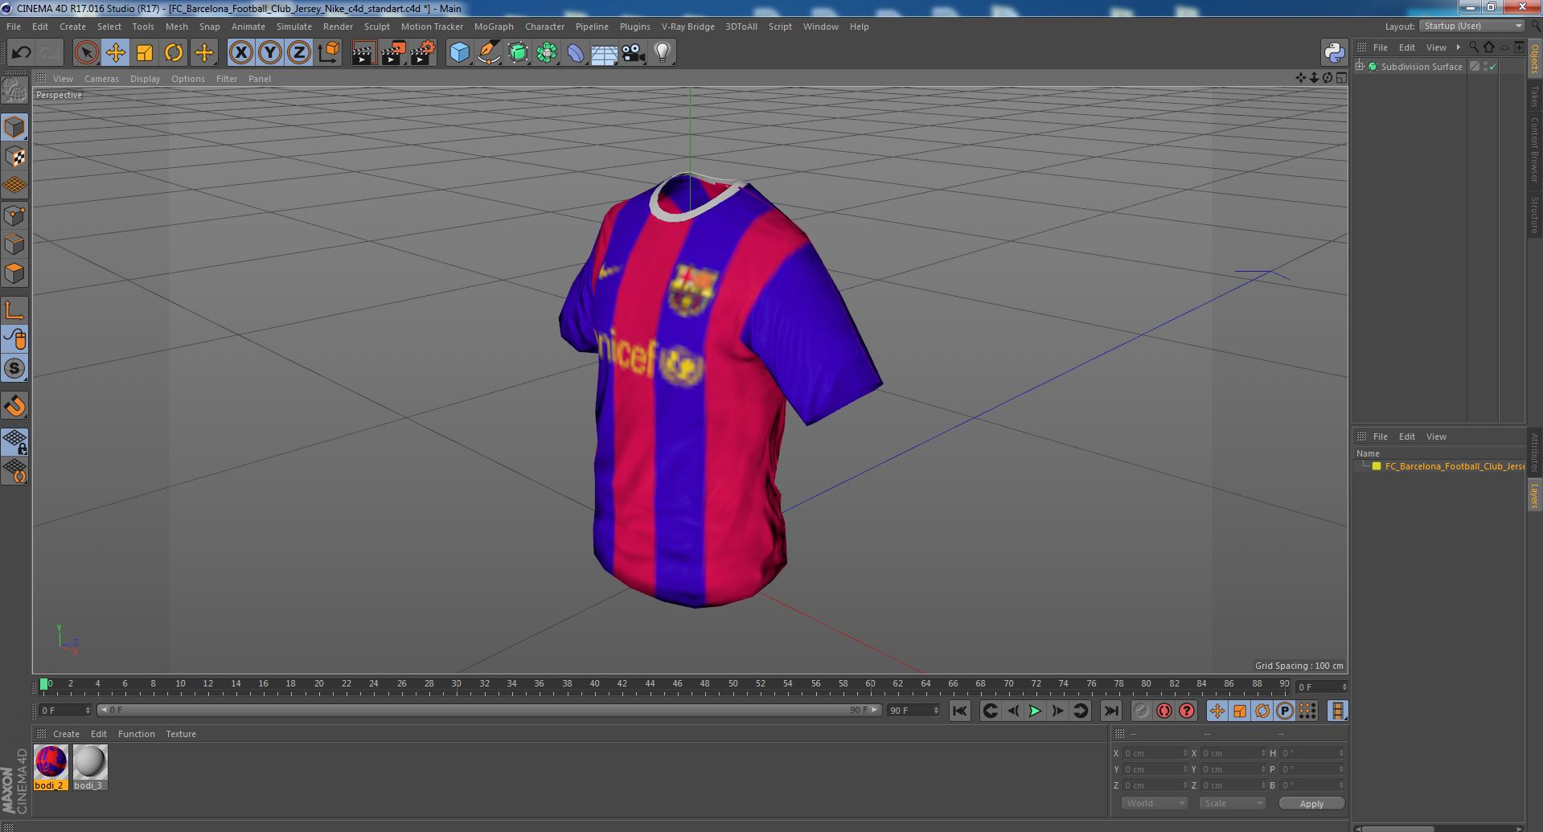Switch to Polygons mode

(x=14, y=273)
